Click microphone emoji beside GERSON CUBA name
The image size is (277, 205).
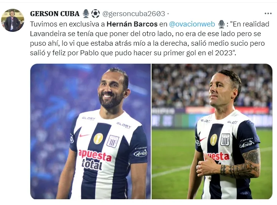click(86, 13)
